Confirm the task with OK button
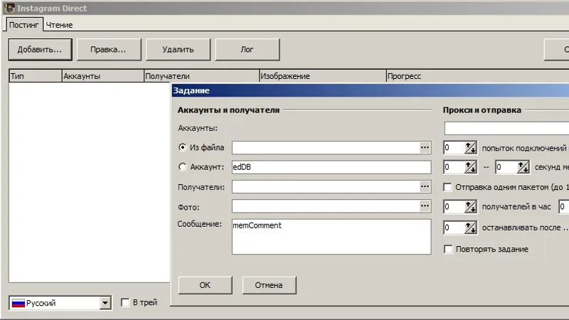 [x=205, y=285]
